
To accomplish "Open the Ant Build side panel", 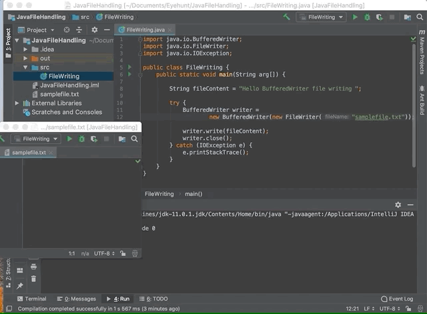I will pyautogui.click(x=422, y=99).
